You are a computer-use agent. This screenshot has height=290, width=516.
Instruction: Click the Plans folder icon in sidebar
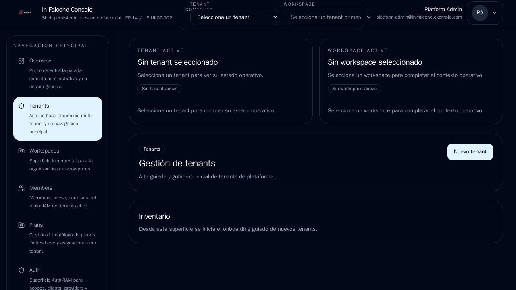pyautogui.click(x=21, y=225)
